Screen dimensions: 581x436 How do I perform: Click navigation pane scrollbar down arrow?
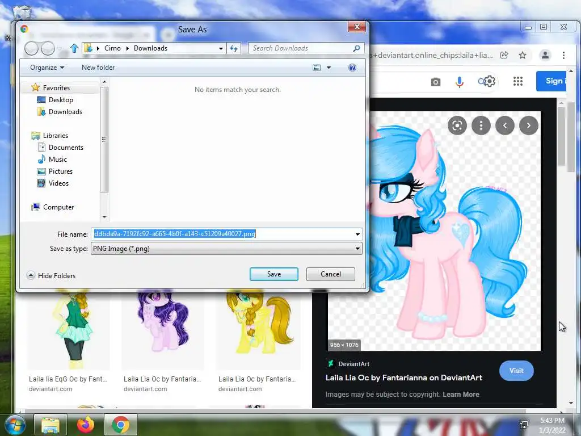pyautogui.click(x=104, y=217)
